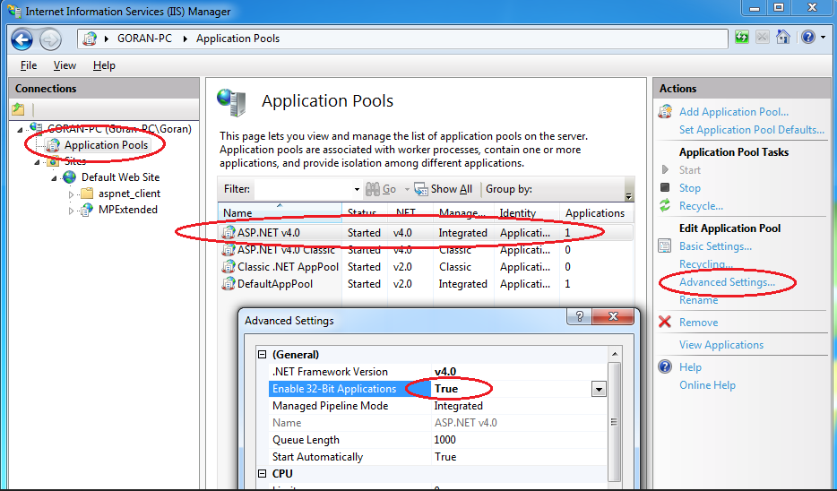This screenshot has width=837, height=491.
Task: Click the Home icon in address toolbar
Action: 783,38
